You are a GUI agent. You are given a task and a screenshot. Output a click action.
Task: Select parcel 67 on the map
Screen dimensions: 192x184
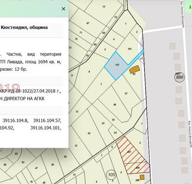88,23
